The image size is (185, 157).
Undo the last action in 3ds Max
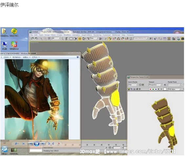click(32, 39)
